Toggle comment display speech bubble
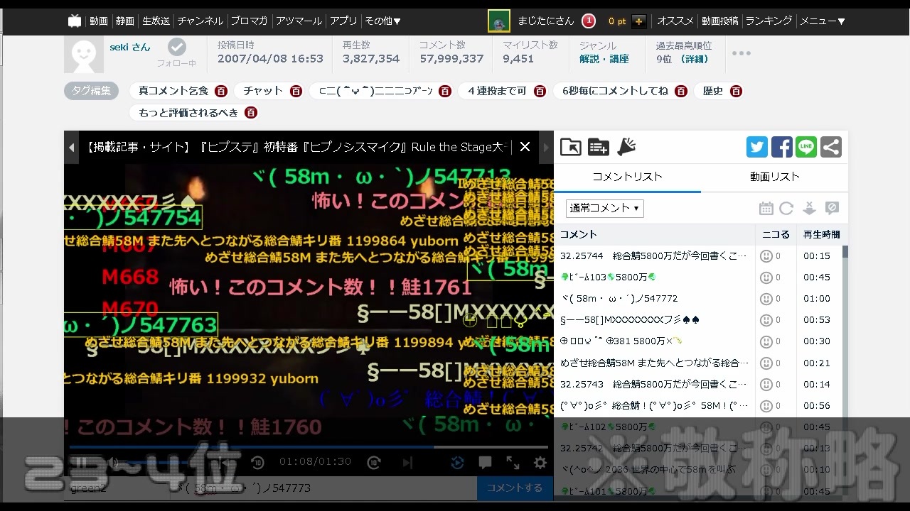The height and width of the screenshot is (511, 910). (x=485, y=463)
